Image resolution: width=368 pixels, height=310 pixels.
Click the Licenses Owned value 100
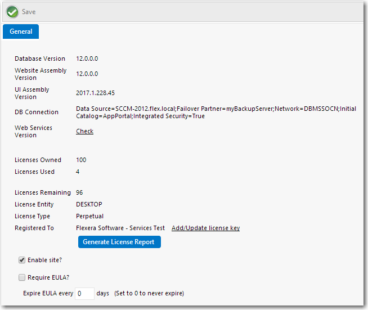pos(81,160)
